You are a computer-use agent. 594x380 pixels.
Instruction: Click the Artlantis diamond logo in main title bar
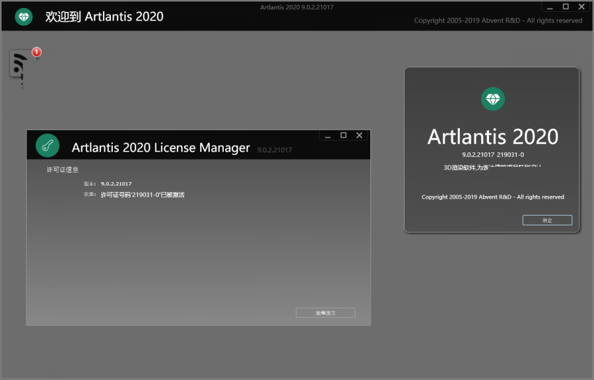[24, 16]
